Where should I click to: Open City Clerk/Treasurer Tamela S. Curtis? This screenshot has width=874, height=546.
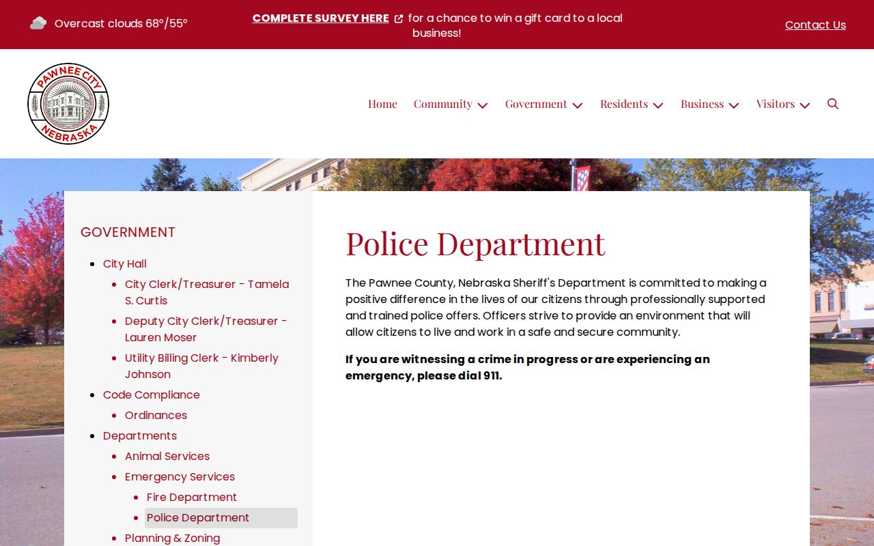pos(207,292)
